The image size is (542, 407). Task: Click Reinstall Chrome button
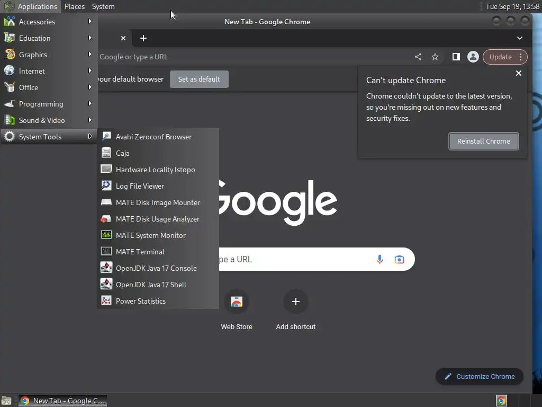483,141
